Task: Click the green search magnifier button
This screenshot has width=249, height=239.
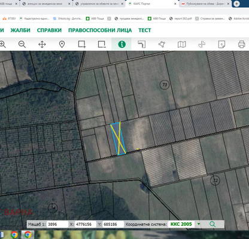Action: [x=212, y=224]
